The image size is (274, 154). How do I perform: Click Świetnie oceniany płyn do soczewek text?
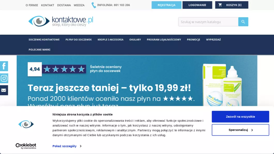click(106, 69)
